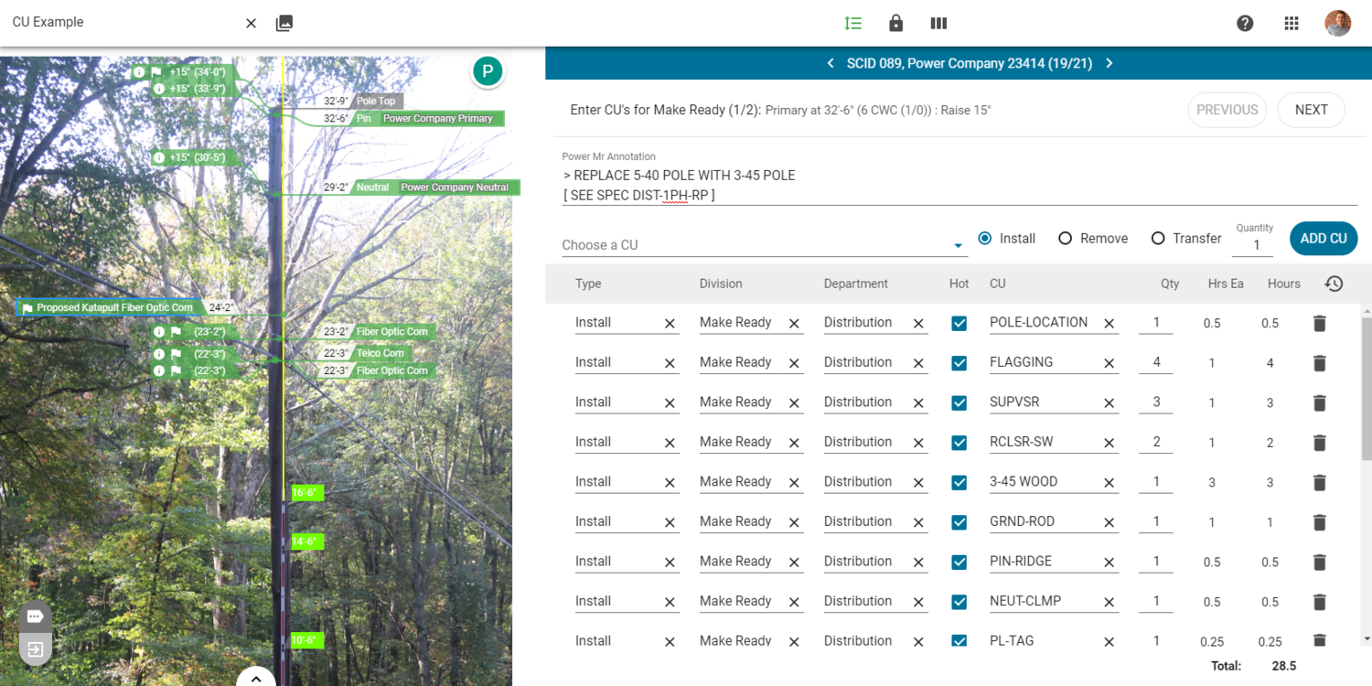Select the Power Company Neutral label
Viewport: 1372px width, 686px height.
click(x=455, y=188)
